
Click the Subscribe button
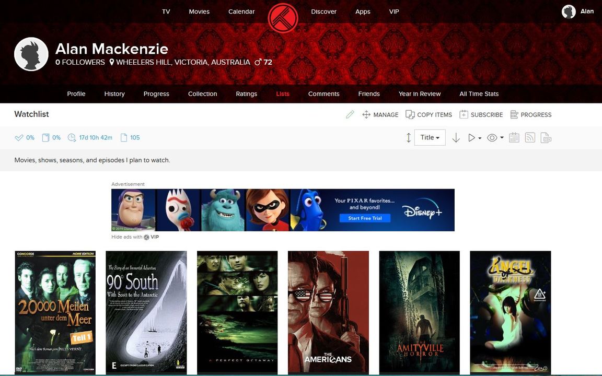pyautogui.click(x=481, y=114)
